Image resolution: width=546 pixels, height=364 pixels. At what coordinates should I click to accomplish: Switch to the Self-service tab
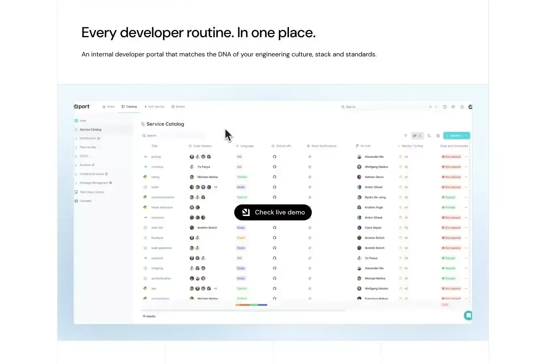[x=154, y=107]
